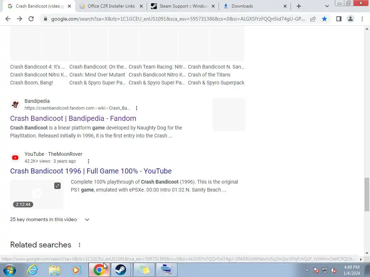Open the Chrome profile avatar menu
This screenshot has width=370, height=277.
(x=350, y=19)
